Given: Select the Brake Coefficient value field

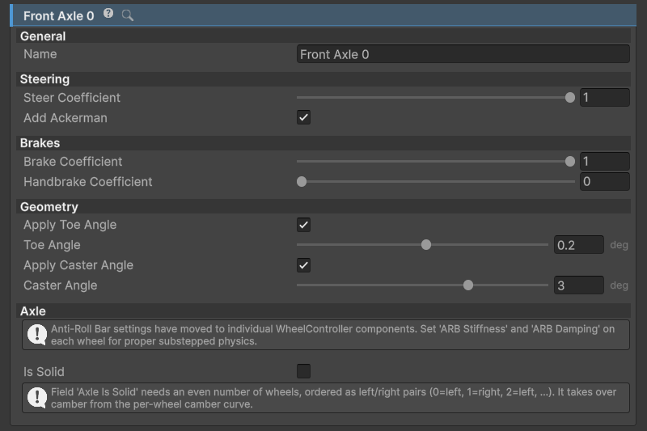Looking at the screenshot, I should click(x=604, y=161).
